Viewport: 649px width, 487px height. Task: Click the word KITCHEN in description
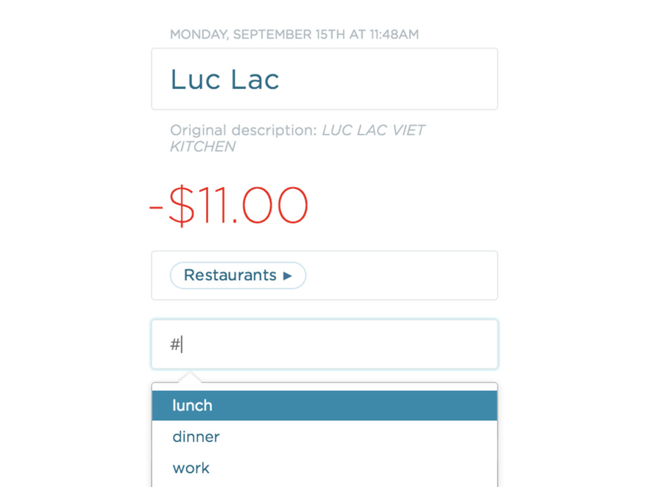[203, 146]
